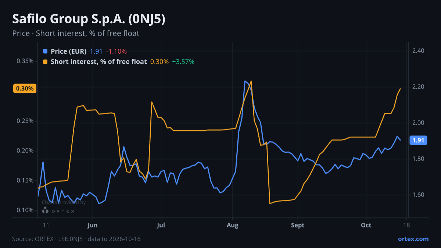441x248 pixels.
Task: Click the 0.30% value in Short interest legend
Action: pyautogui.click(x=159, y=62)
